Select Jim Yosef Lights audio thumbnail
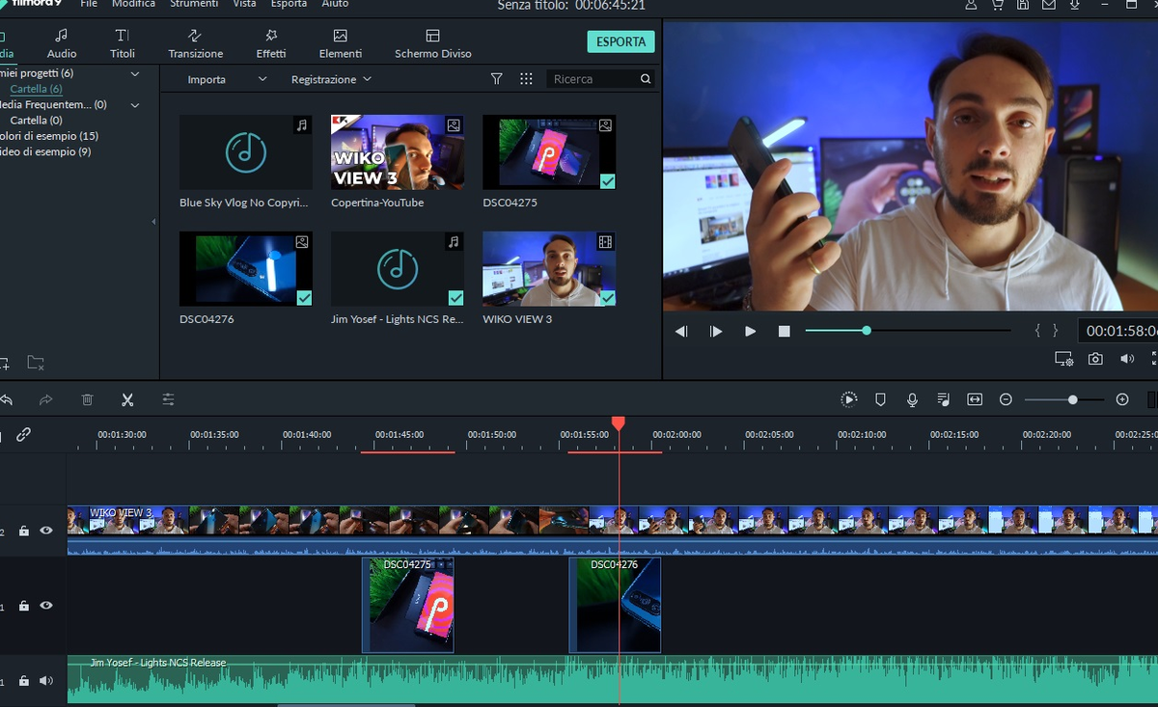The image size is (1158, 707). (398, 269)
